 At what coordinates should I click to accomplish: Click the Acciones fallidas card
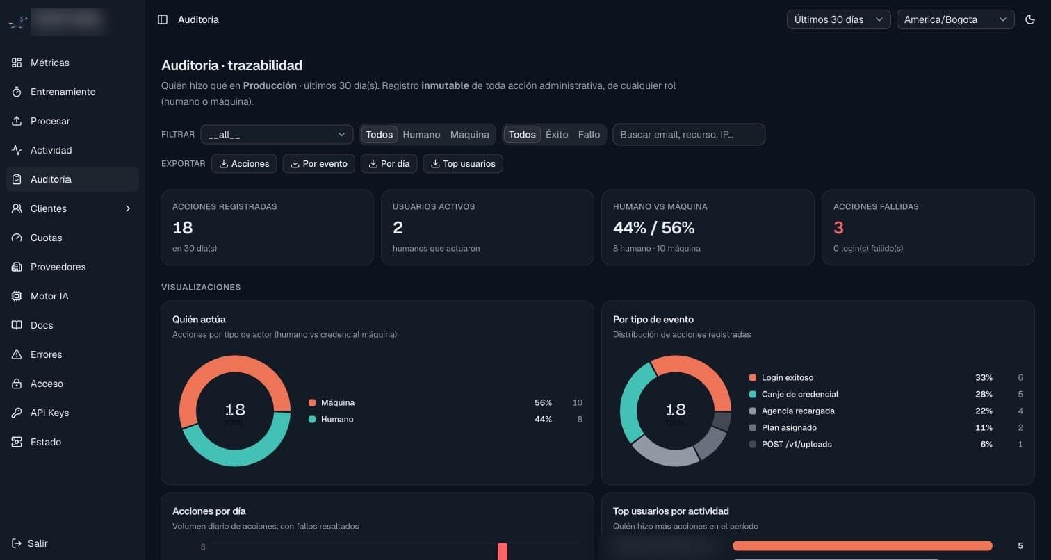tap(928, 227)
